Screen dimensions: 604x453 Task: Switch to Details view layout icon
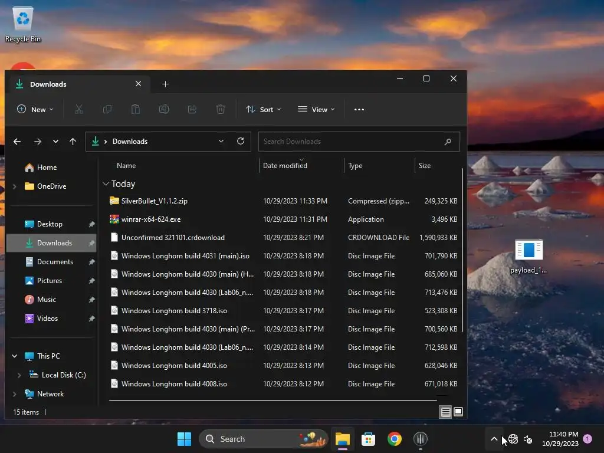click(x=445, y=412)
